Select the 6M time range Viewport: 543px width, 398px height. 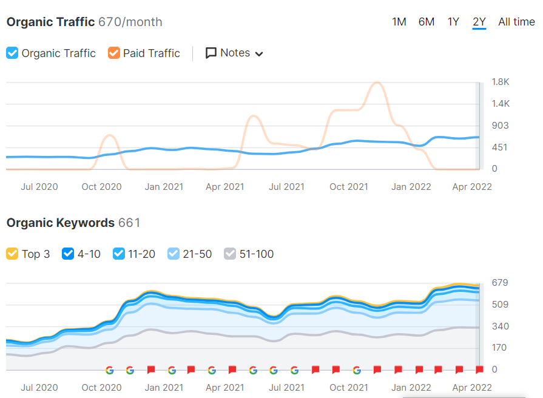click(426, 21)
